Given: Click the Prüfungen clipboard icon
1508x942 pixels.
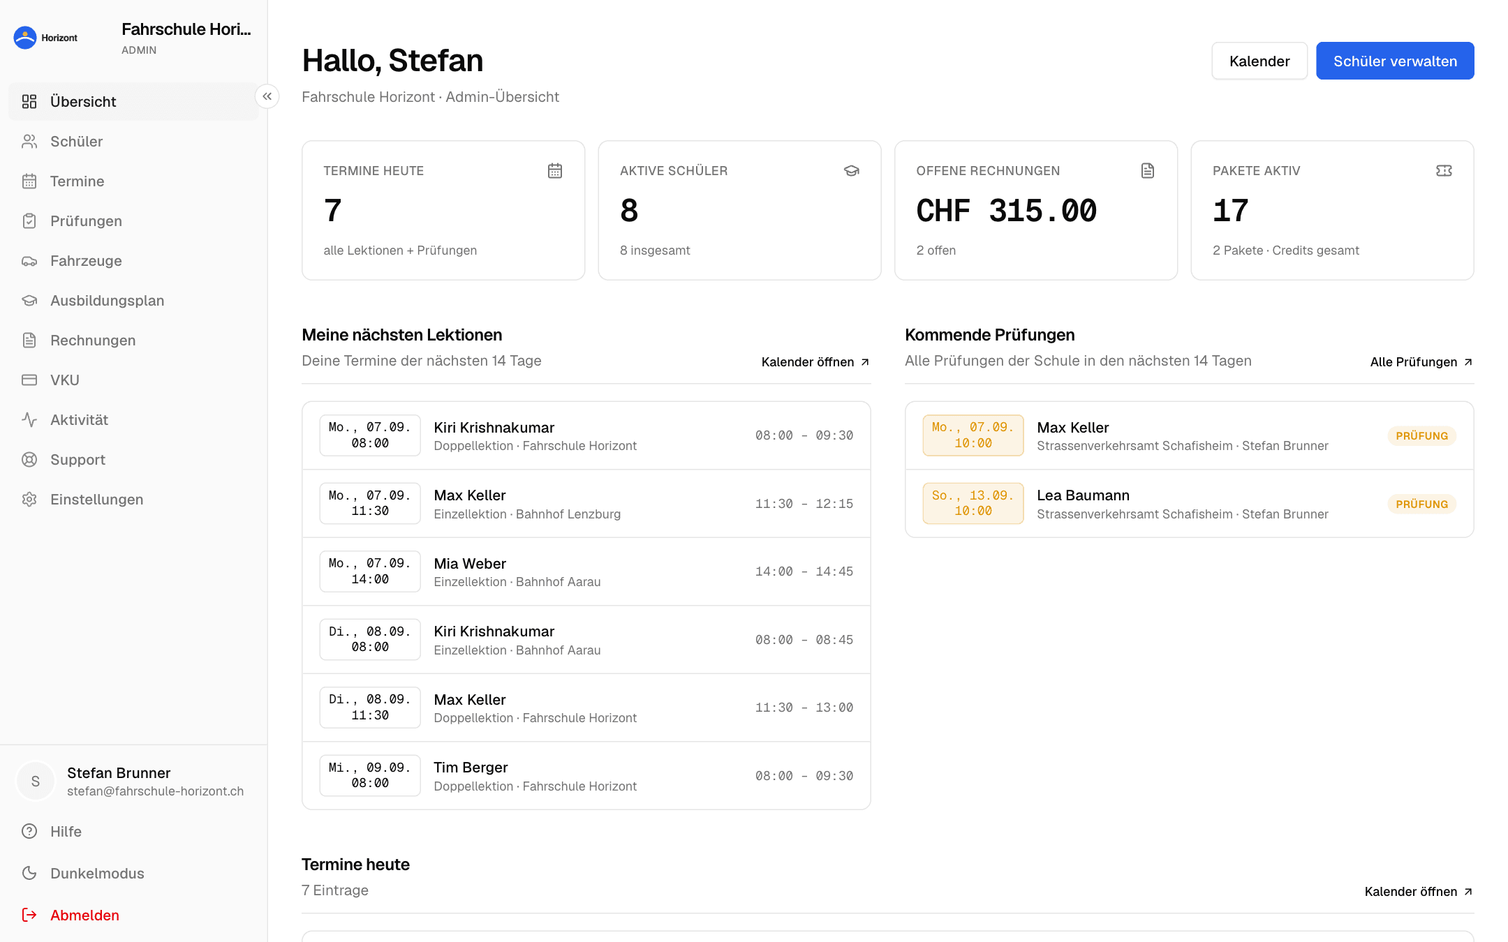Looking at the screenshot, I should coord(29,221).
